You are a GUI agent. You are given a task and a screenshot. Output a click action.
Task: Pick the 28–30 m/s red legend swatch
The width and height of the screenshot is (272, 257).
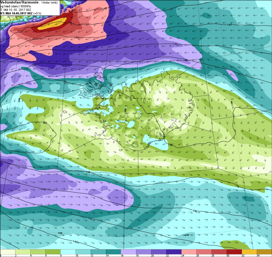[x=219, y=252]
